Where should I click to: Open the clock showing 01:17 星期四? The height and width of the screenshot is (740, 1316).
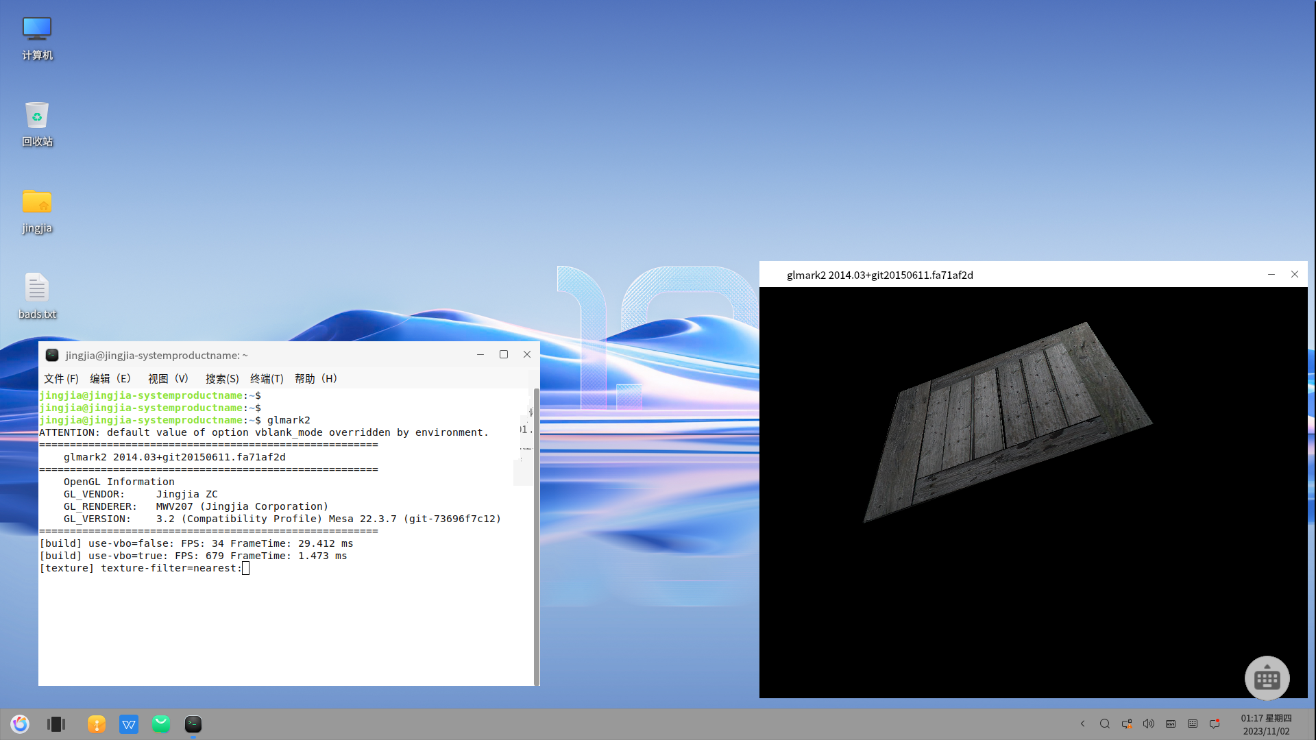point(1266,724)
